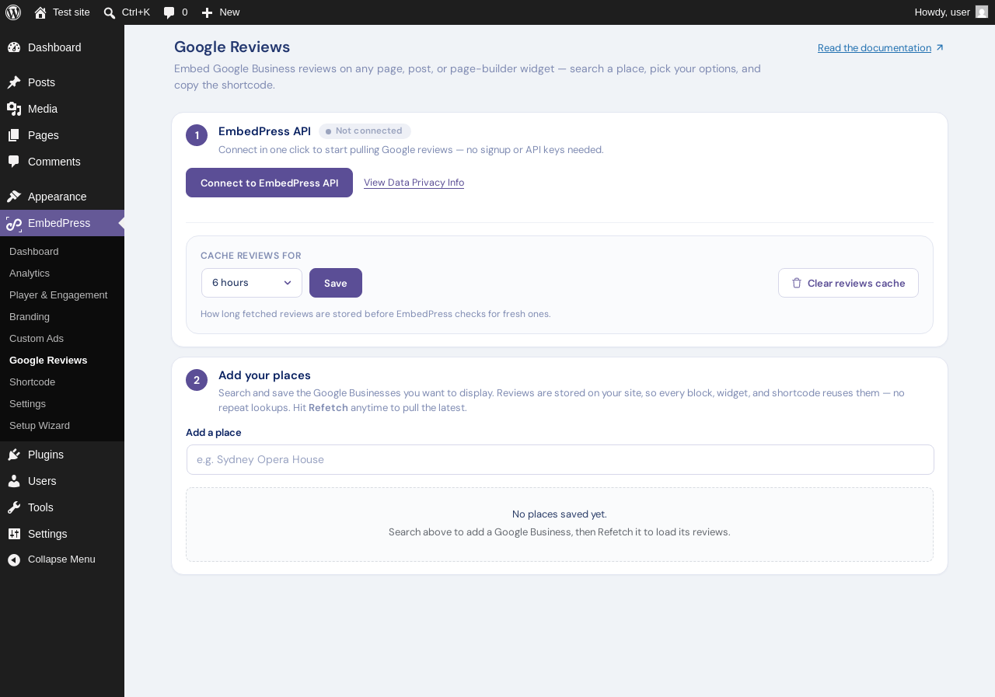Click the Collapse Menu arrow icon
995x697 pixels.
pyautogui.click(x=14, y=559)
